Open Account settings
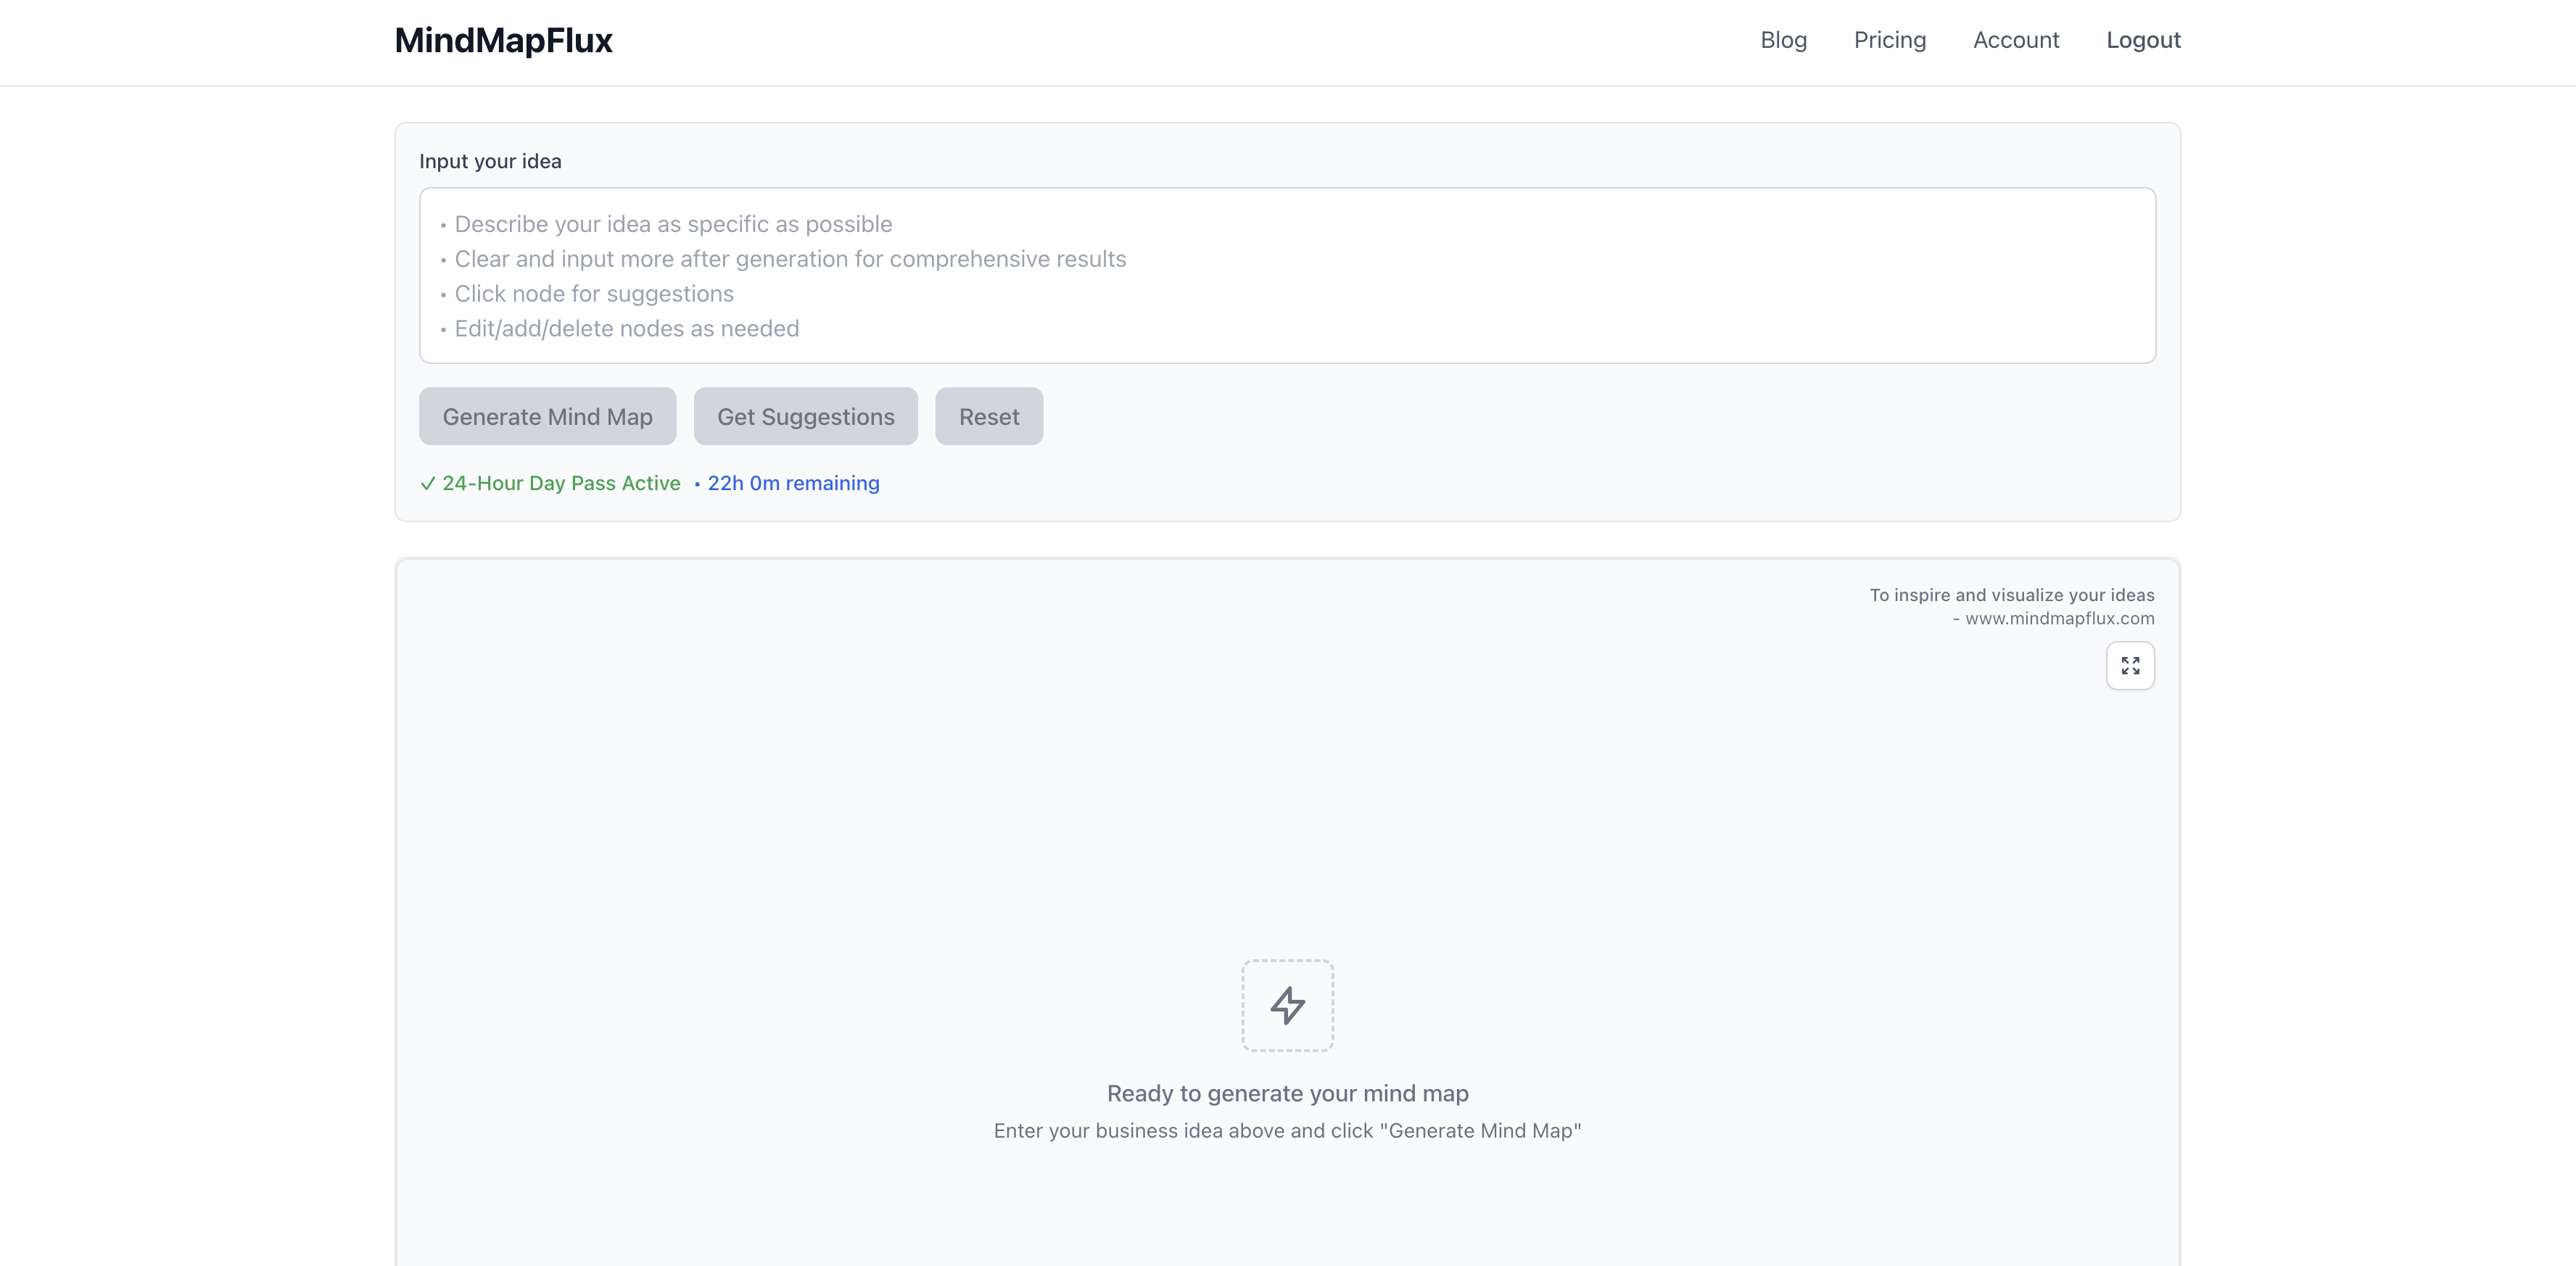 [2016, 40]
